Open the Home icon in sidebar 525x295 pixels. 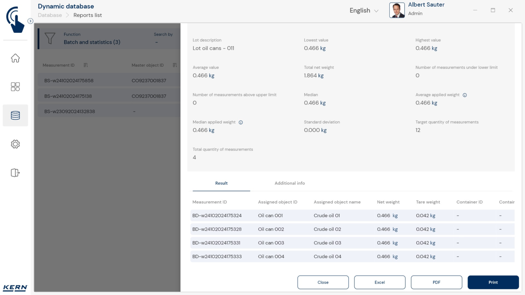pyautogui.click(x=15, y=58)
